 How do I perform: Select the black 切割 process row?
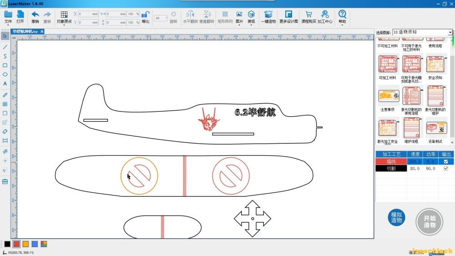point(391,168)
